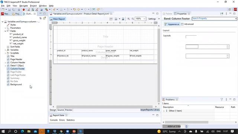This screenshot has width=238, height=134.
Task: Click the outline sort icon
Action: click(41, 18)
